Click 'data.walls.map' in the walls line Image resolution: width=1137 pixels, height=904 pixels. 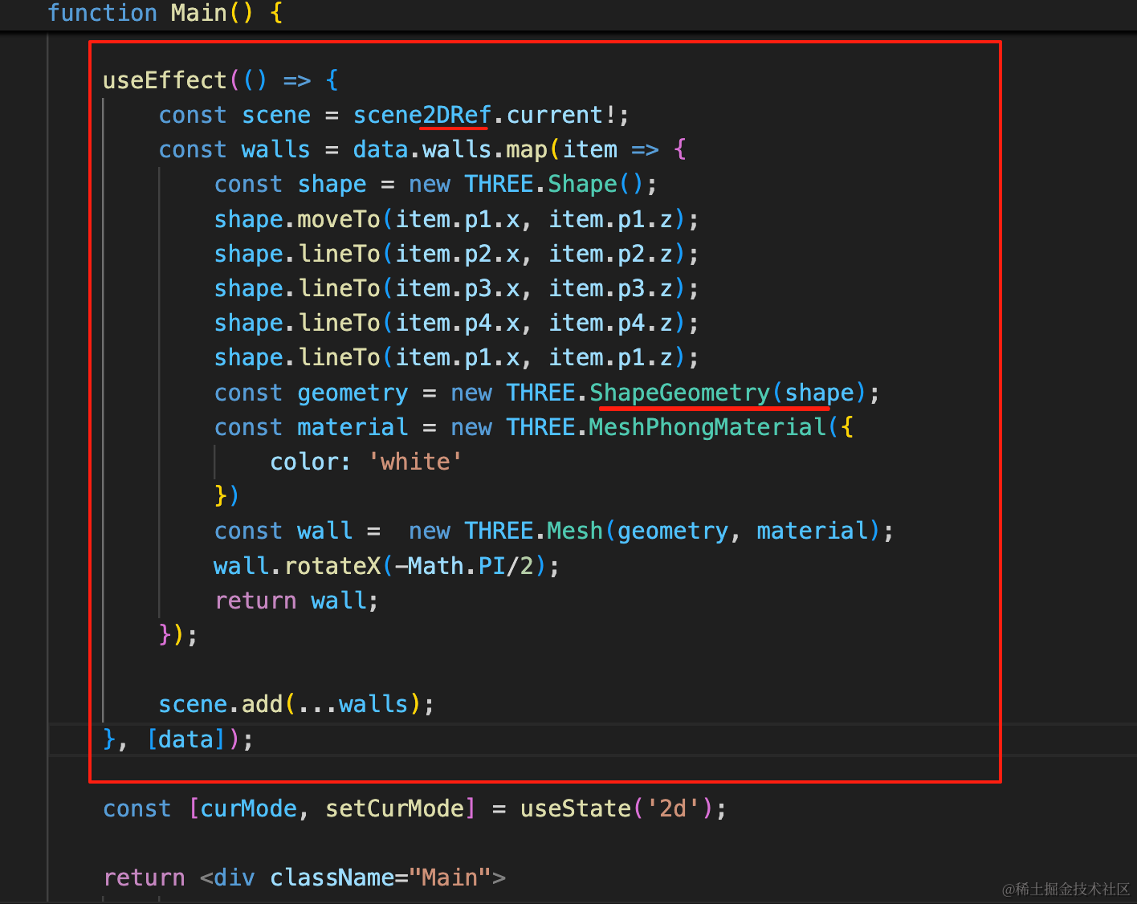[x=450, y=149]
